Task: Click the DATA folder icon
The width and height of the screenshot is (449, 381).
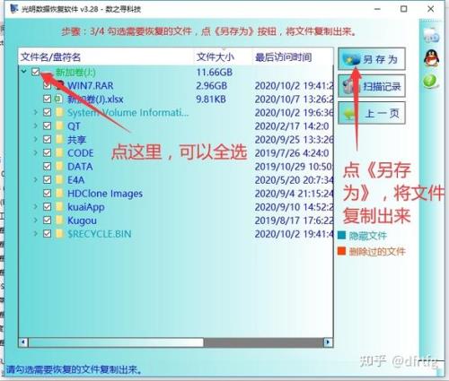Action: click(x=59, y=166)
